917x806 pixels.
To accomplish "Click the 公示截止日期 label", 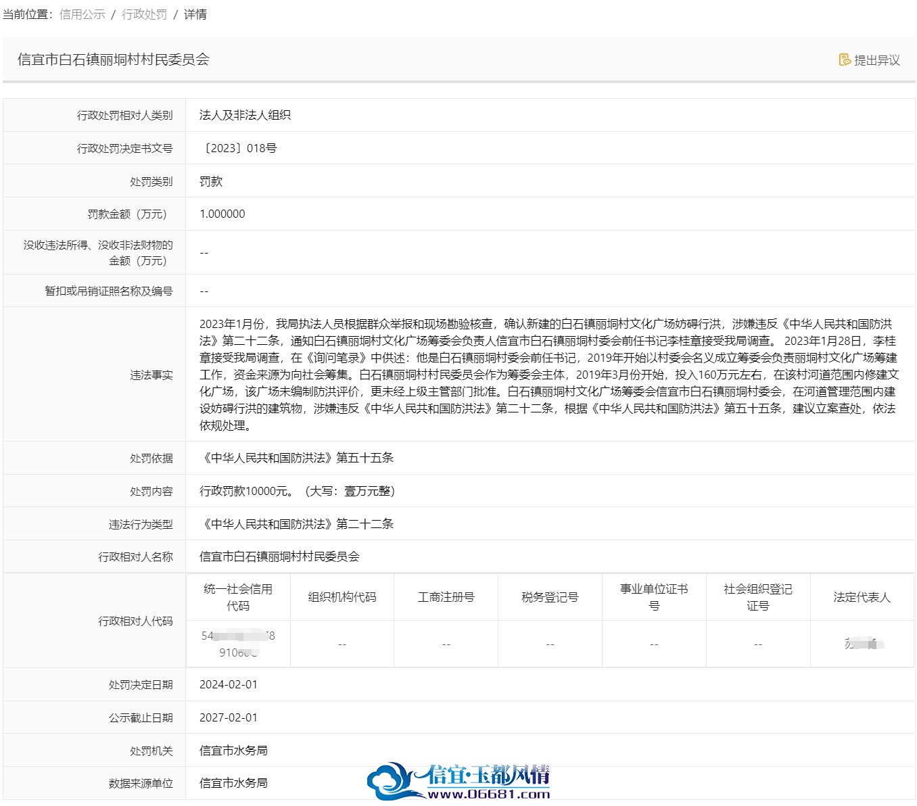I will 141,718.
